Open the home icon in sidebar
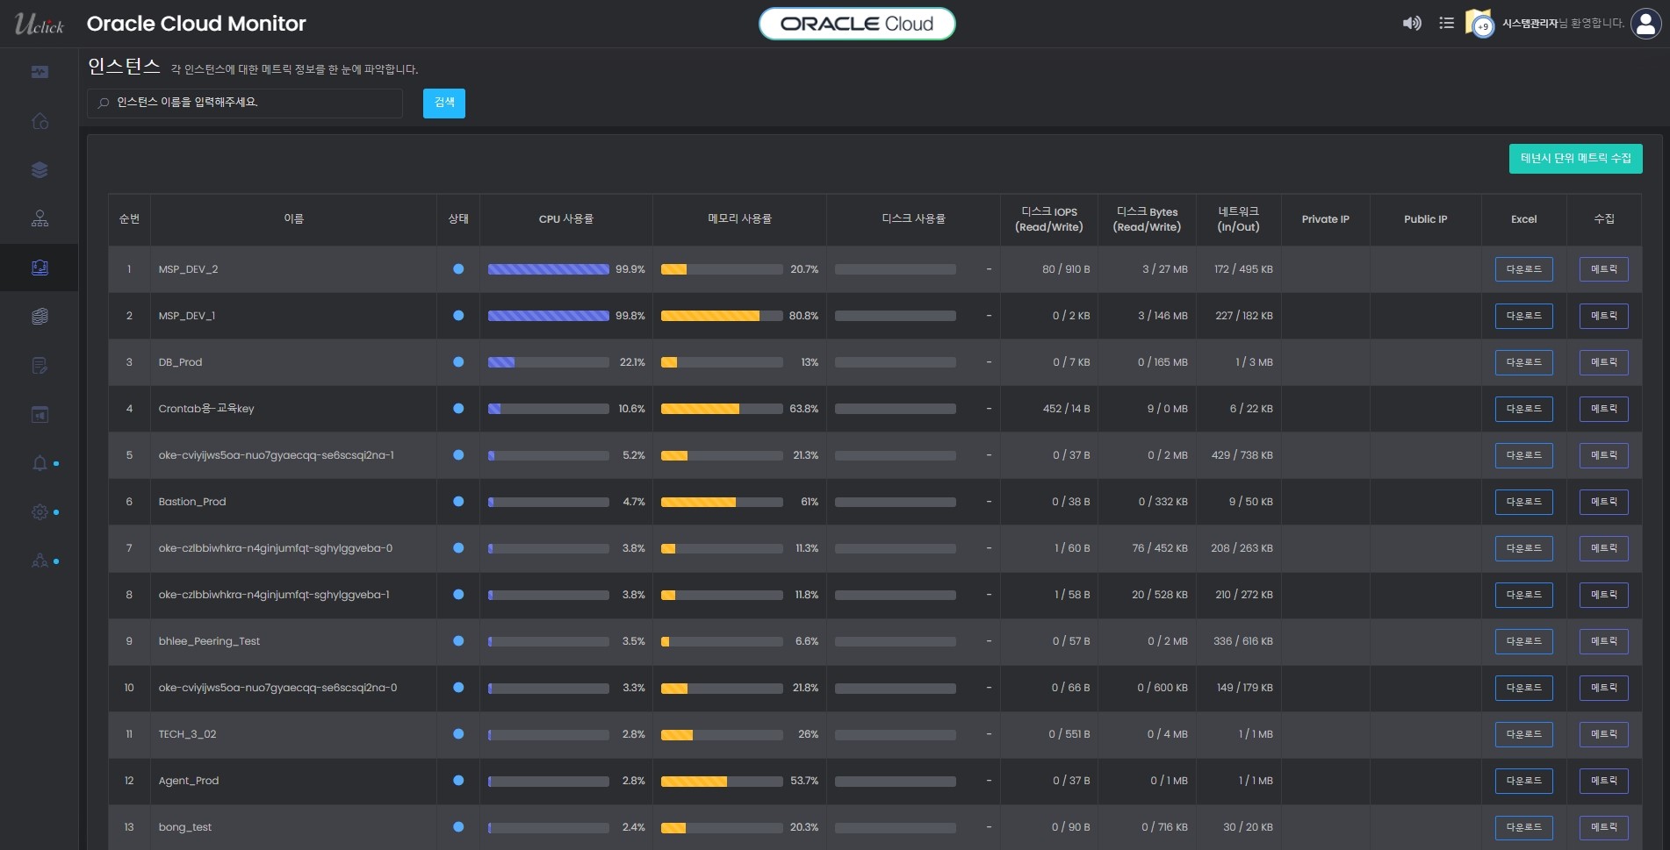The image size is (1670, 850). (40, 121)
